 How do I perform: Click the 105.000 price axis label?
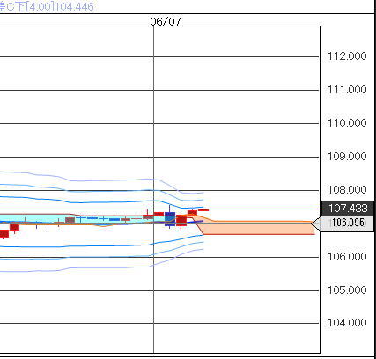click(347, 290)
